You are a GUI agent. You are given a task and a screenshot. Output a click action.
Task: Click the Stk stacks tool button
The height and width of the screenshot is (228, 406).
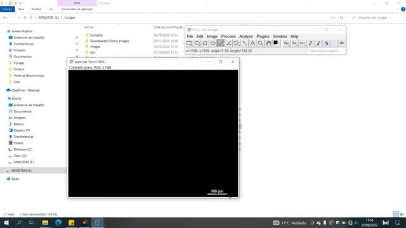(294, 43)
